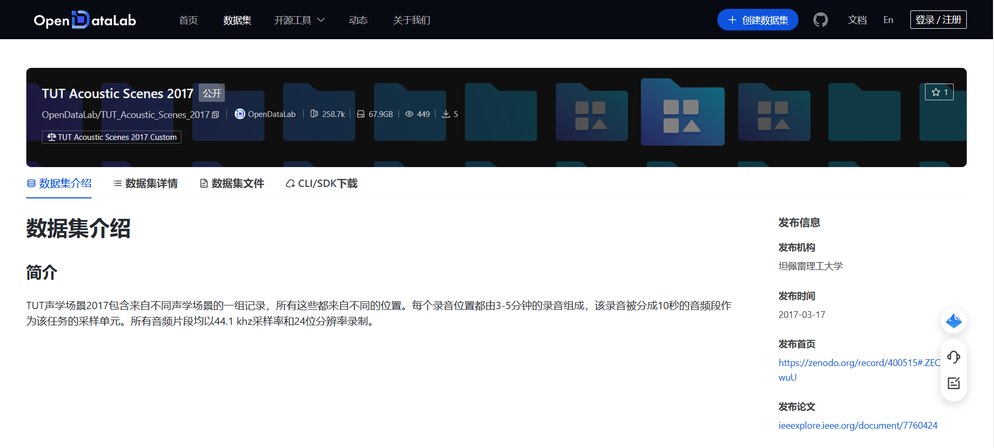This screenshot has height=448, width=994.
Task: Click the 创建数据集 button
Action: [x=758, y=20]
